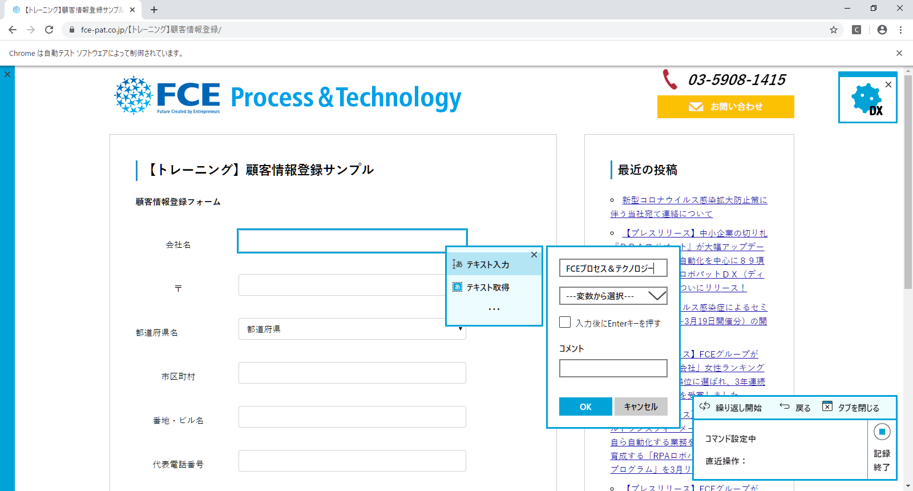Click the 繰り返し開始 loop icon
This screenshot has width=913, height=491.
[x=705, y=407]
